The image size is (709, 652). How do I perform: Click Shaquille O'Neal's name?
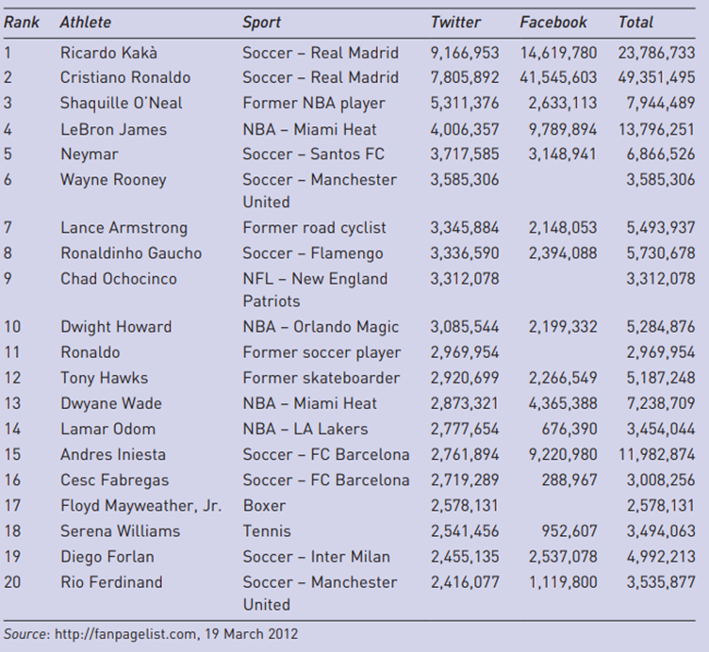coord(121,103)
